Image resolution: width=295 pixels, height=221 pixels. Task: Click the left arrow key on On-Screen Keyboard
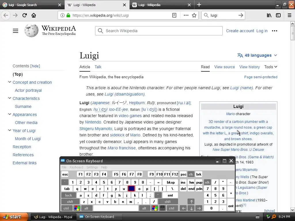pyautogui.click(x=184, y=208)
